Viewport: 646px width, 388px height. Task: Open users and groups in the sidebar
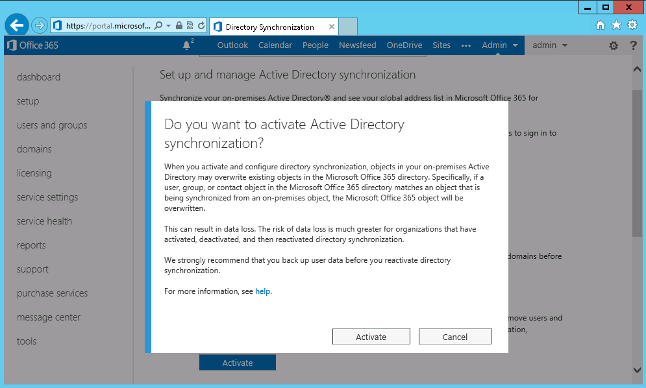(x=52, y=125)
